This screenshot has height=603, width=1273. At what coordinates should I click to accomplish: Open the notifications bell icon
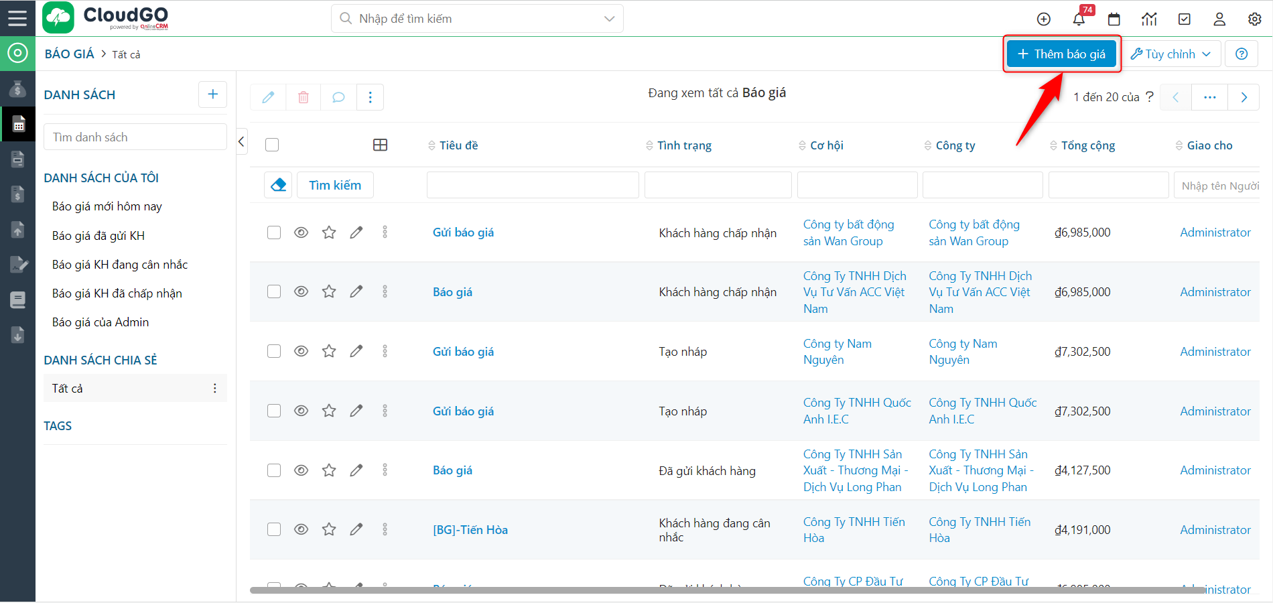[x=1079, y=19]
